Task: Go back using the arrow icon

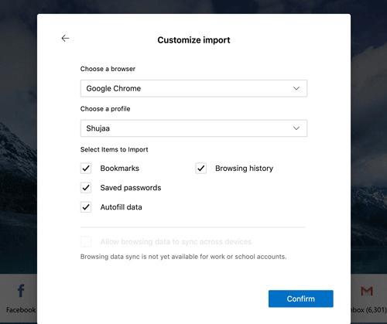Action: pos(65,39)
